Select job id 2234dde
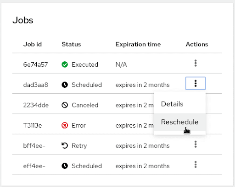This screenshot has height=187, width=235. 36,105
